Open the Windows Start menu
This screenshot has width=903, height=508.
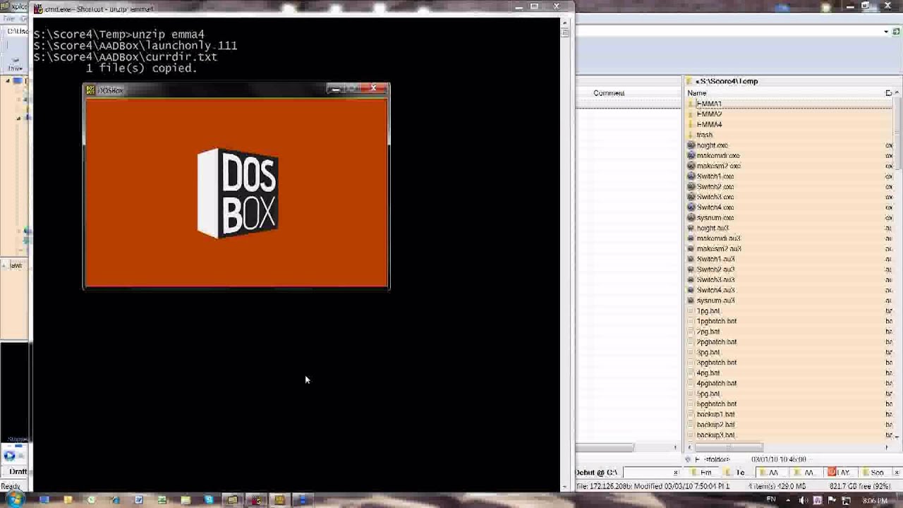pos(15,500)
